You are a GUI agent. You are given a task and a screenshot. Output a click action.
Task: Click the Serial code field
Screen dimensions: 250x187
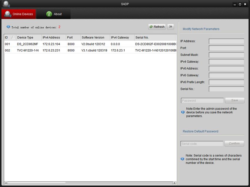point(202,144)
